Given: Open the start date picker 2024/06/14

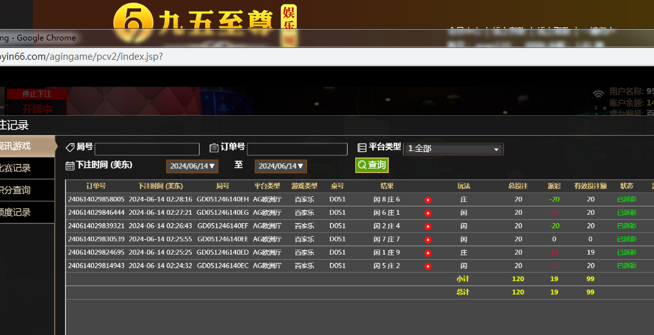Looking at the screenshot, I should click(x=192, y=166).
